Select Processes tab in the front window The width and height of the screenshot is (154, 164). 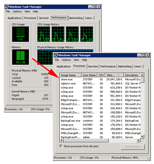(x=79, y=66)
